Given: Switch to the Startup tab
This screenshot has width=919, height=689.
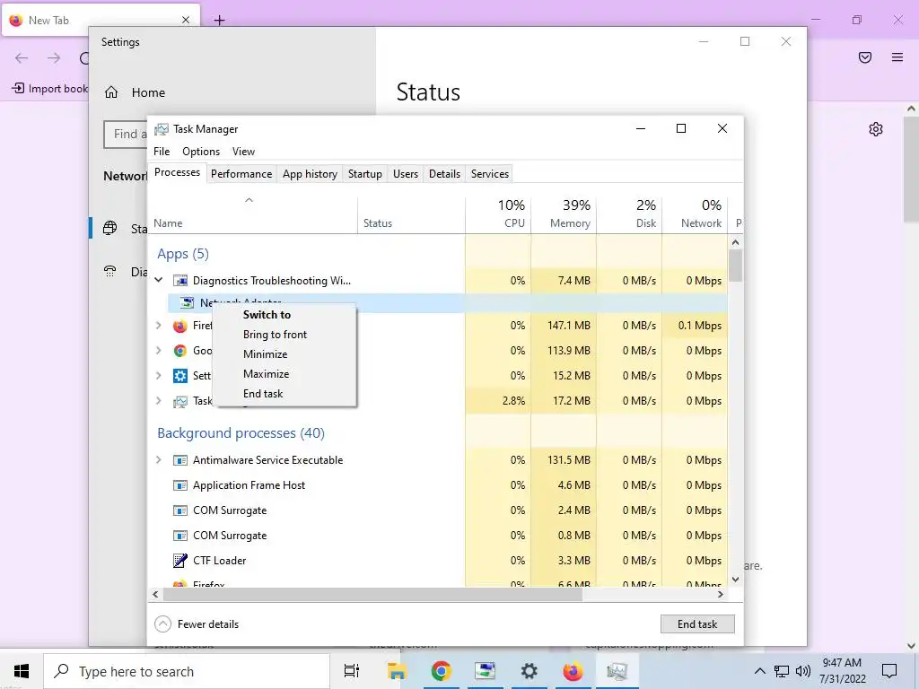Looking at the screenshot, I should (x=365, y=174).
